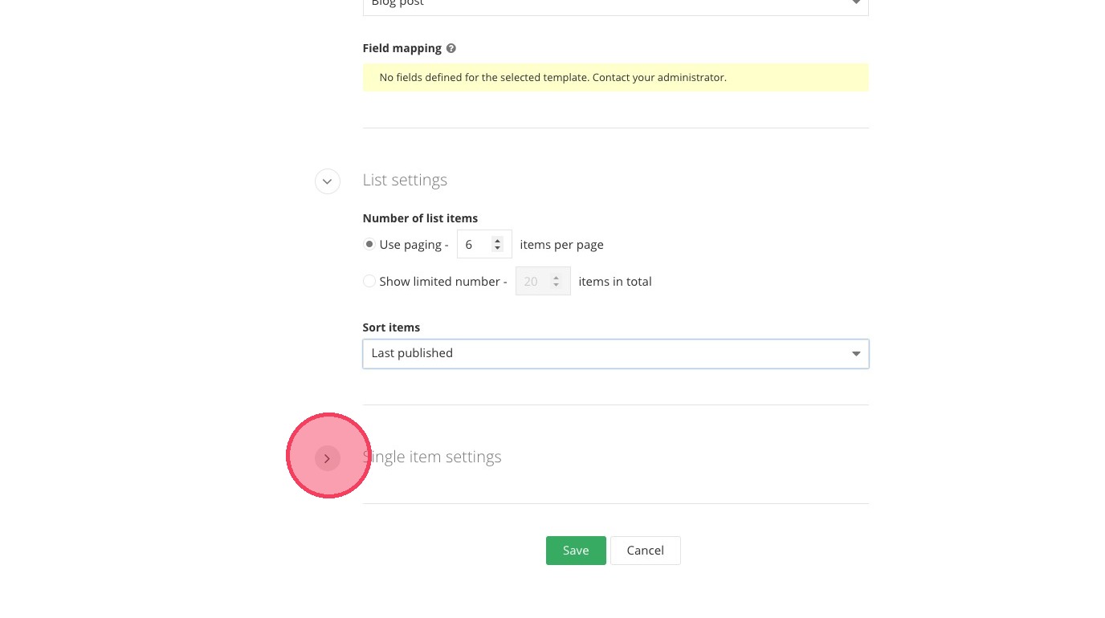This screenshot has height=618, width=1105.
Task: Click the List settings heading
Action: 405,180
